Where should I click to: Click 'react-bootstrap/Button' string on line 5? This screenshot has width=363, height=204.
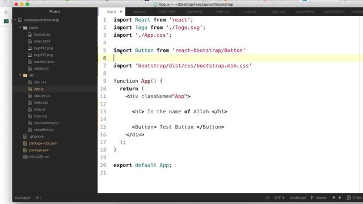209,50
